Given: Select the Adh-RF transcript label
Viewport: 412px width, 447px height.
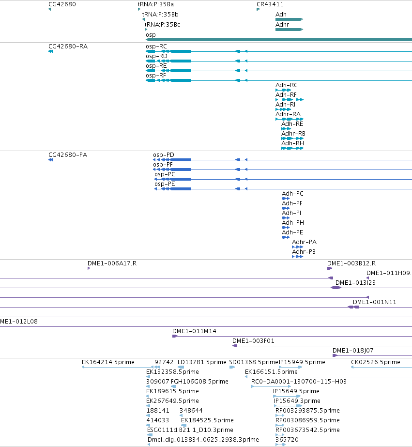Looking at the screenshot, I should coord(286,95).
